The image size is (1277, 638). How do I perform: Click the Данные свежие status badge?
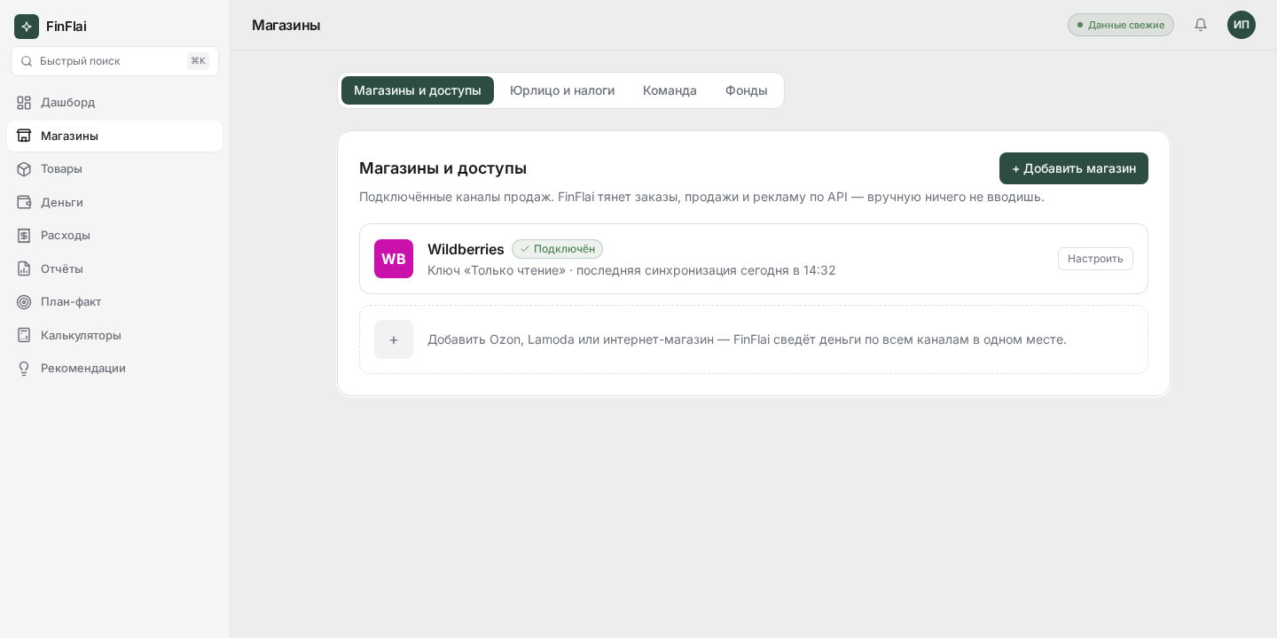1121,25
